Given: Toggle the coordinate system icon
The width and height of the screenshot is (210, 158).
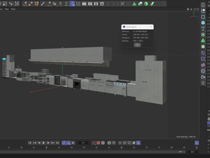Looking at the screenshot, I should tap(78, 4).
